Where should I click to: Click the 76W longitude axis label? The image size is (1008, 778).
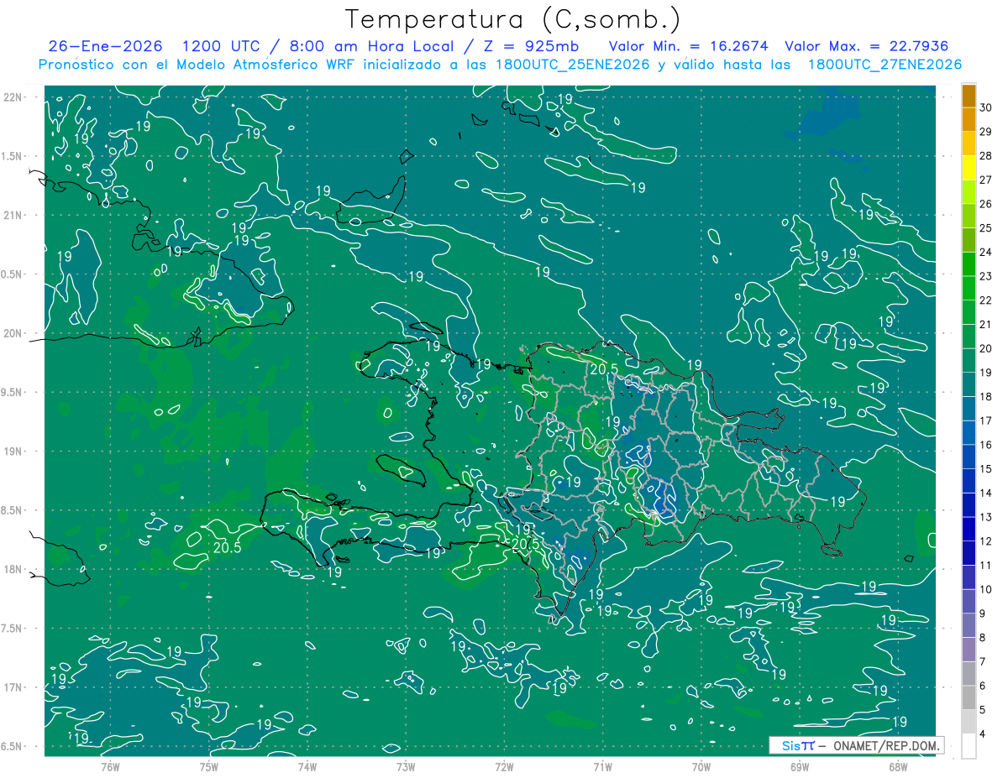click(110, 766)
